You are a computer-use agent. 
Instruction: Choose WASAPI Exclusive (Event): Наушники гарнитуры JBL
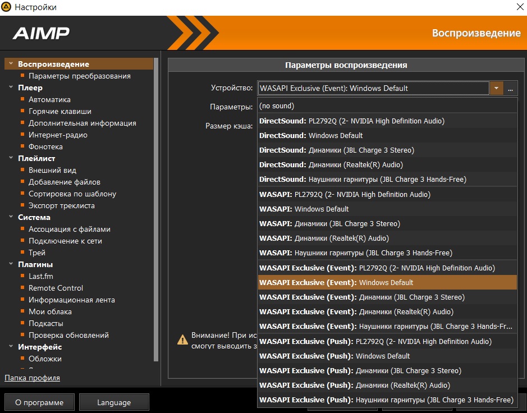(x=387, y=326)
